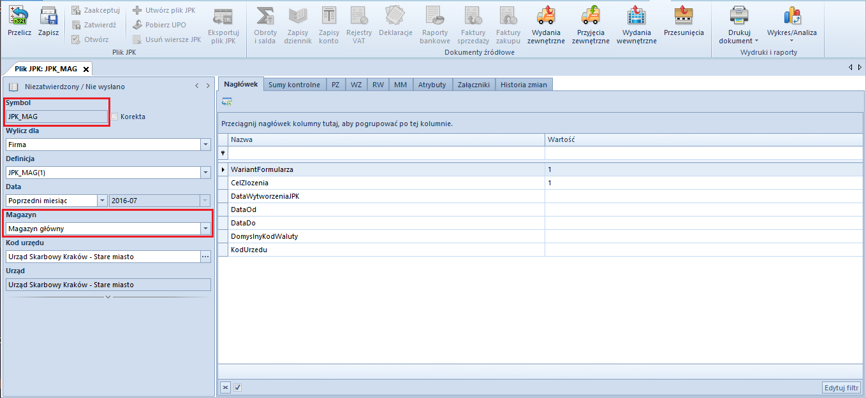The width and height of the screenshot is (866, 398).
Task: Click the Kod urzędu ellipsis lookup button
Action: coord(205,257)
